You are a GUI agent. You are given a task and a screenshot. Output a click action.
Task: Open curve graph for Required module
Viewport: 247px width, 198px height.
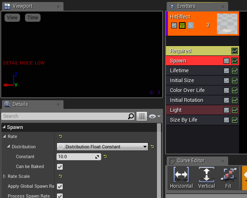pyautogui.click(x=235, y=51)
